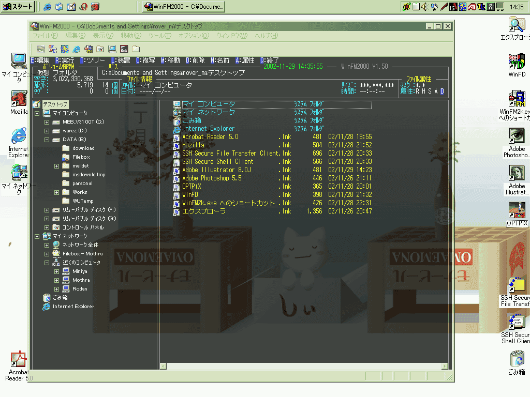Screen dimensions: 530x397
Task: Open the ヘルプ(H) menu
Action: [x=267, y=36]
